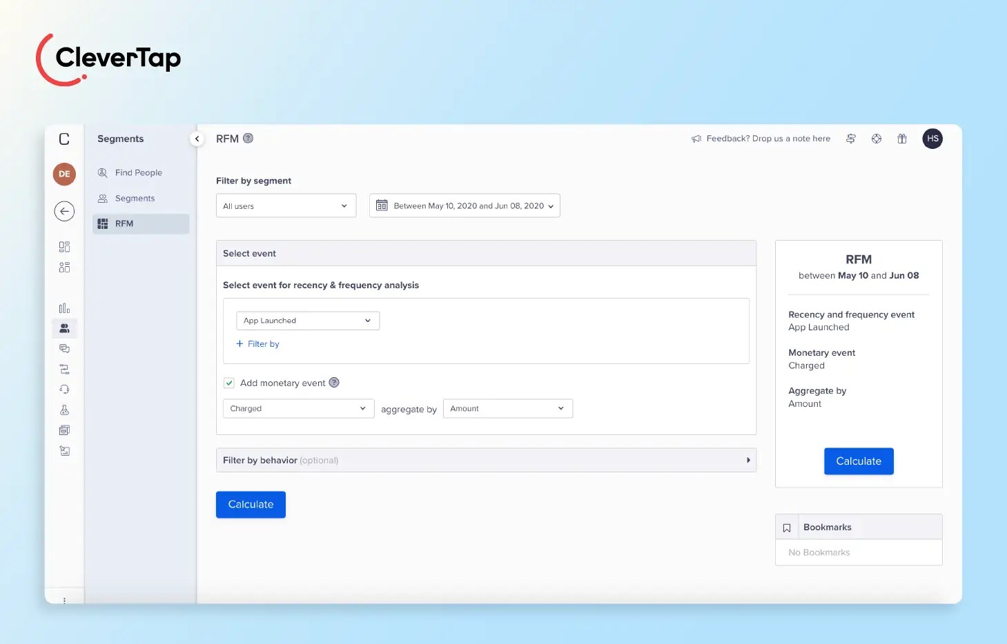Viewport: 1007px width, 644px height.
Task: Open the headset support icon
Action: (64, 389)
